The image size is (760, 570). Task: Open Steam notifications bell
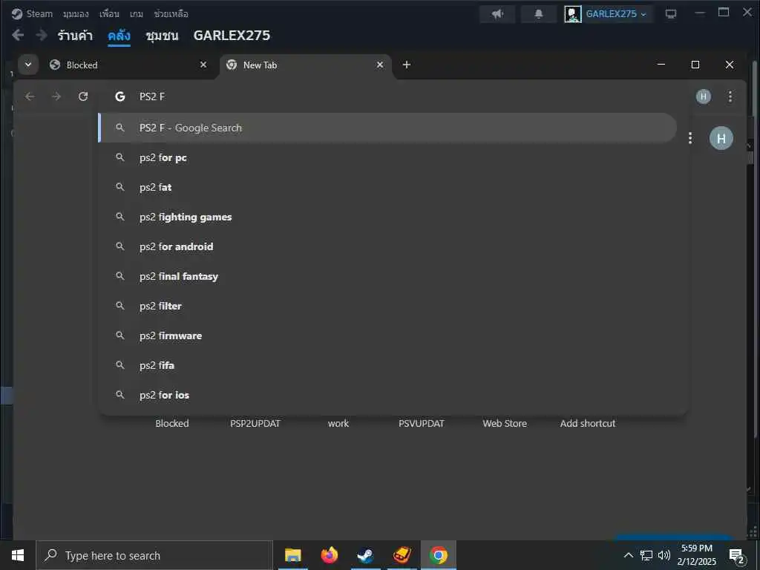pos(539,13)
